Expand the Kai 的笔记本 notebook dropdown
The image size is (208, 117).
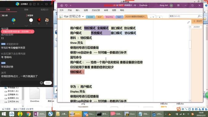(x=83, y=17)
